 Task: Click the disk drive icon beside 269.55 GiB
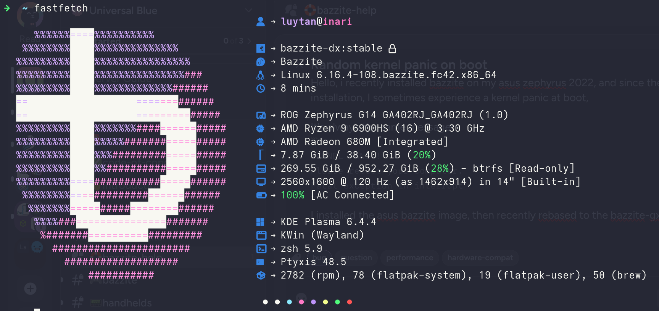(x=261, y=169)
